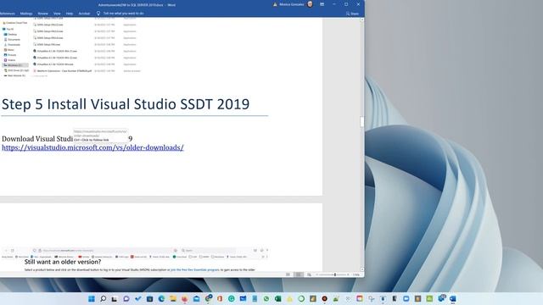Image resolution: width=543 pixels, height=305 pixels.
Task: Click the vertical scrollbar thumb
Action: [x=362, y=122]
